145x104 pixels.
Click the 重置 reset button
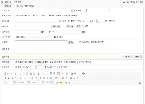[137, 57]
